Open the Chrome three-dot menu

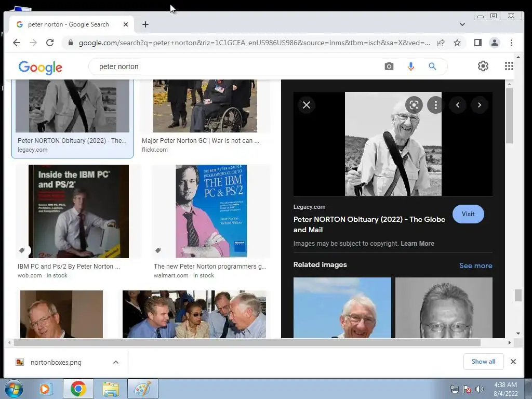coord(511,43)
